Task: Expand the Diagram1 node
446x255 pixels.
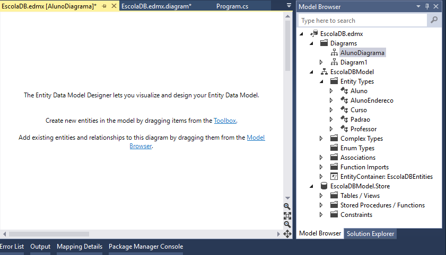Action: (321, 62)
